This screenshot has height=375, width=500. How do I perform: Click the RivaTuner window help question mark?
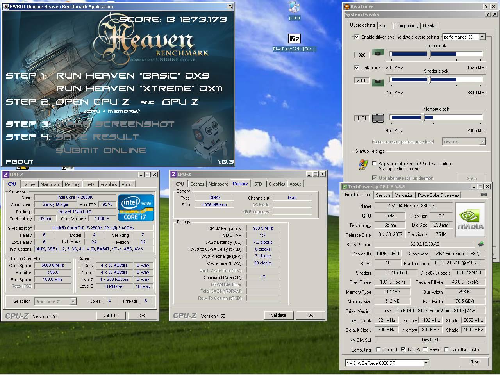pyautogui.click(x=486, y=7)
